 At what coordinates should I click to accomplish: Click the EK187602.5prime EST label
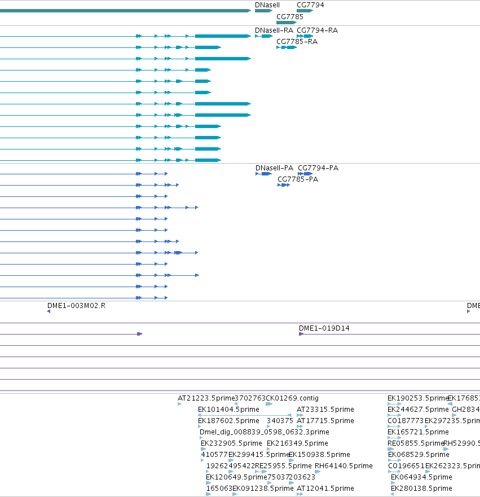coord(228,421)
